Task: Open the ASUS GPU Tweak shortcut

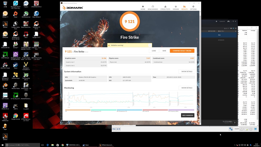Action: click(x=5, y=65)
